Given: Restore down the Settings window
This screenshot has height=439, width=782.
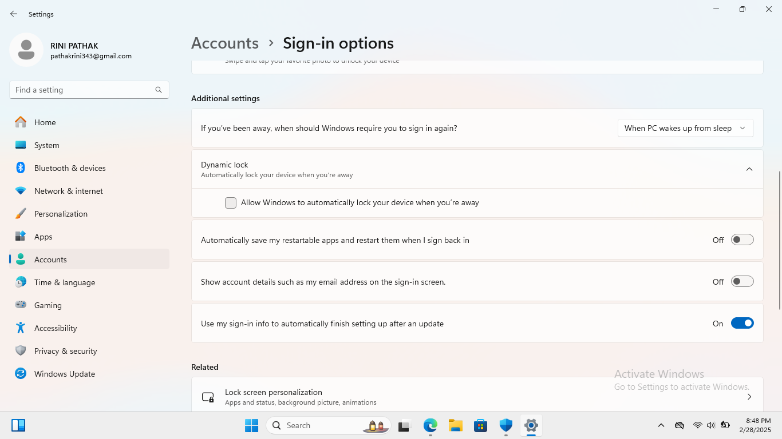Looking at the screenshot, I should pyautogui.click(x=742, y=9).
